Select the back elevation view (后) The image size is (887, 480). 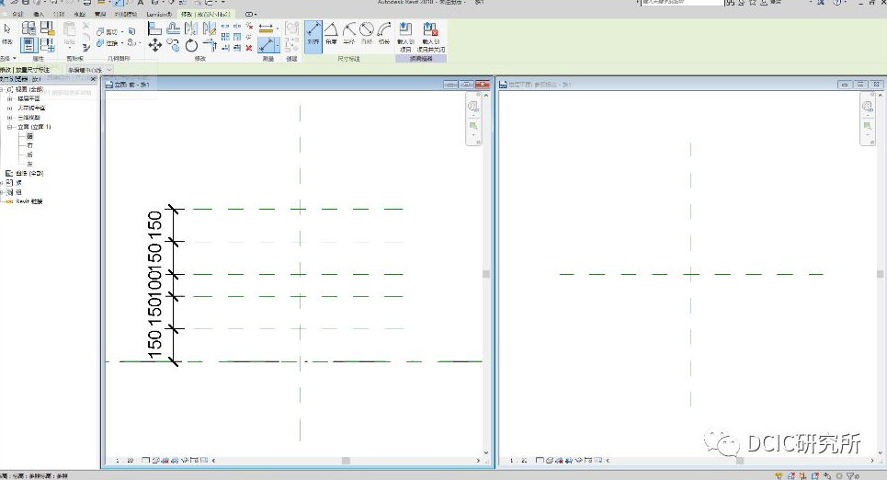coord(29,154)
